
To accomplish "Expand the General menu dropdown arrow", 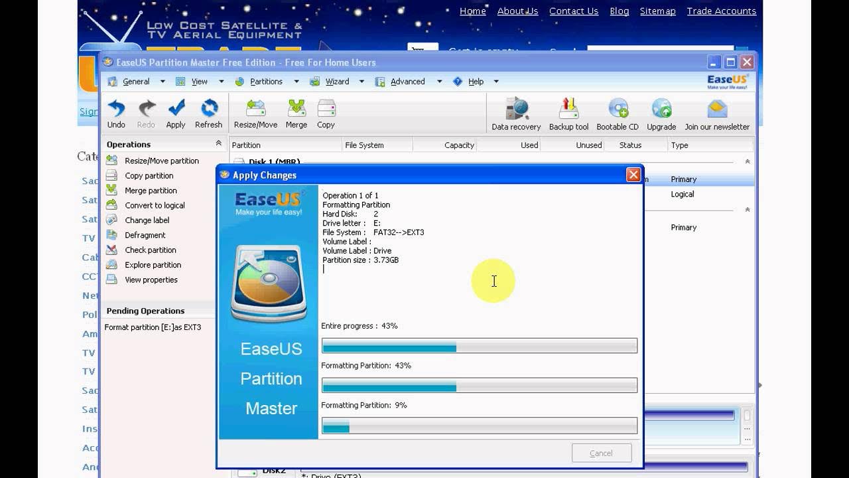I will click(x=163, y=82).
